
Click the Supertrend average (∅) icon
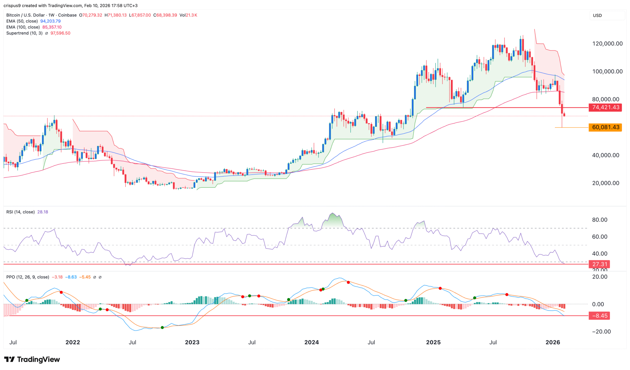(47, 33)
